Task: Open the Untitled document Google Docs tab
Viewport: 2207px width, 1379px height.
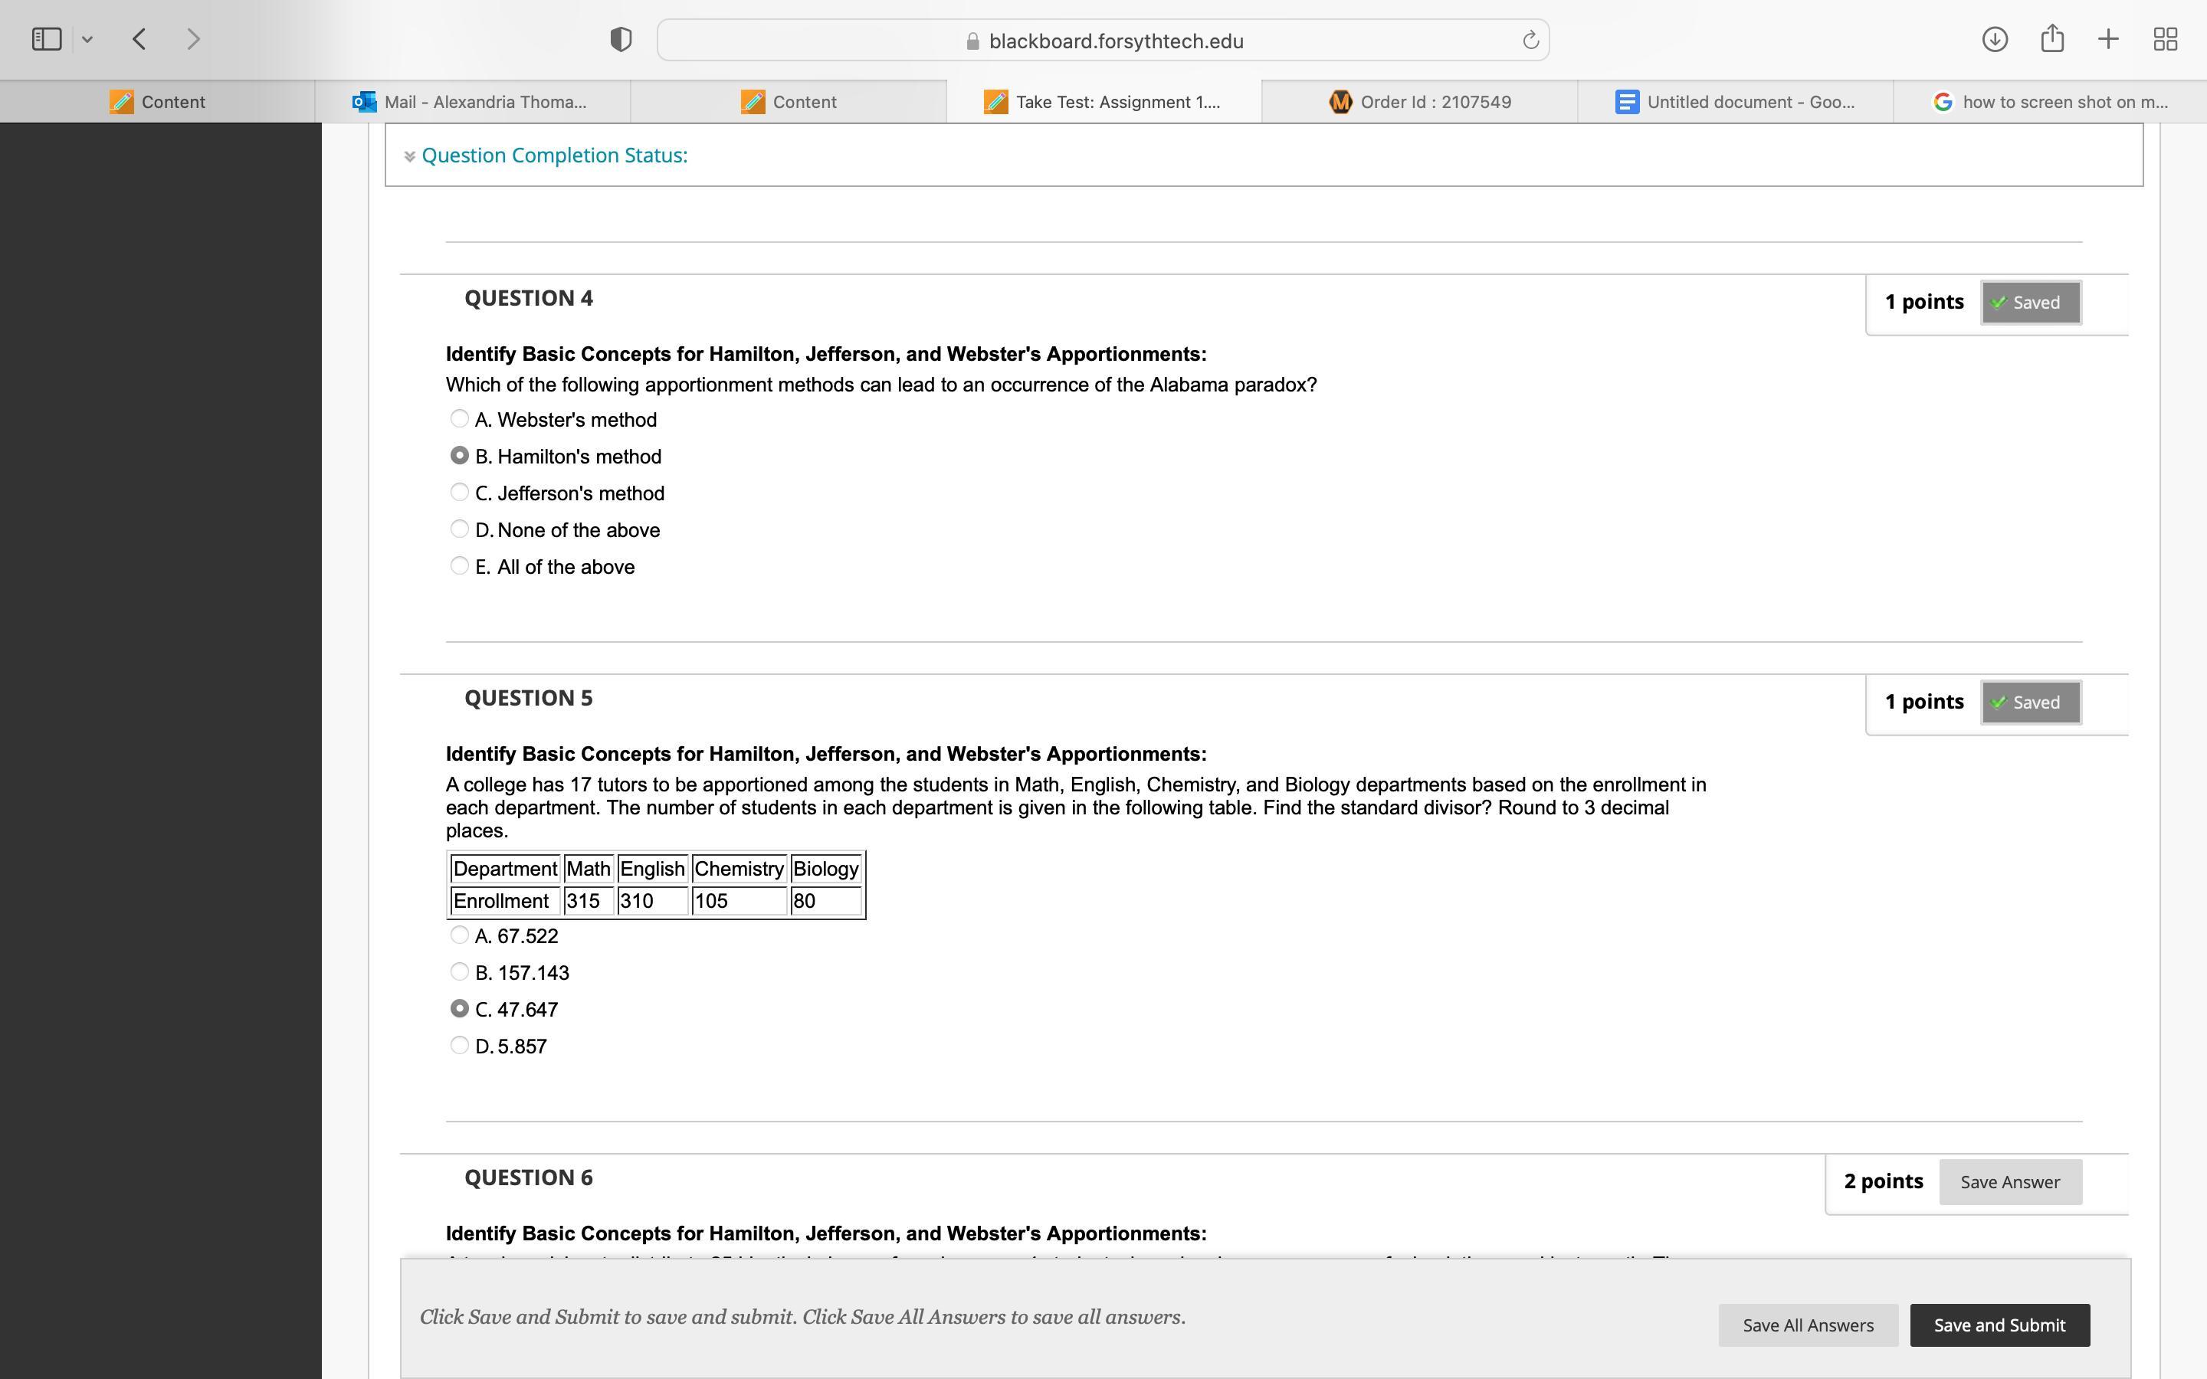Action: click(x=1735, y=102)
